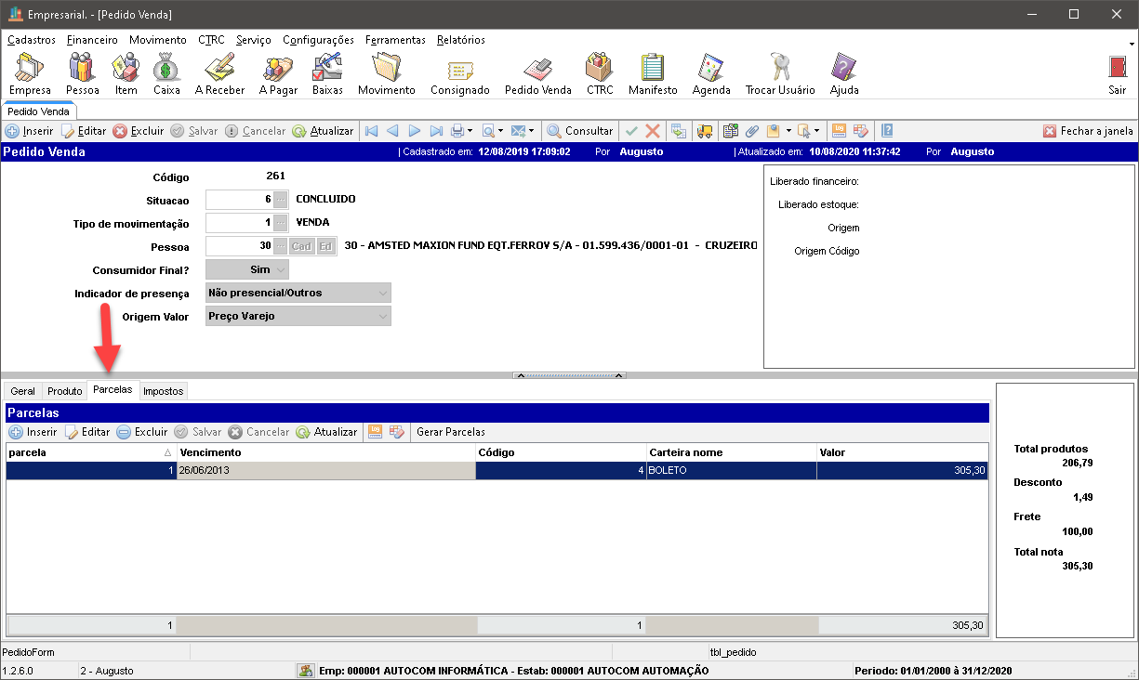Click the delivery truck icon in toolbar
This screenshot has height=680, width=1139.
705,131
